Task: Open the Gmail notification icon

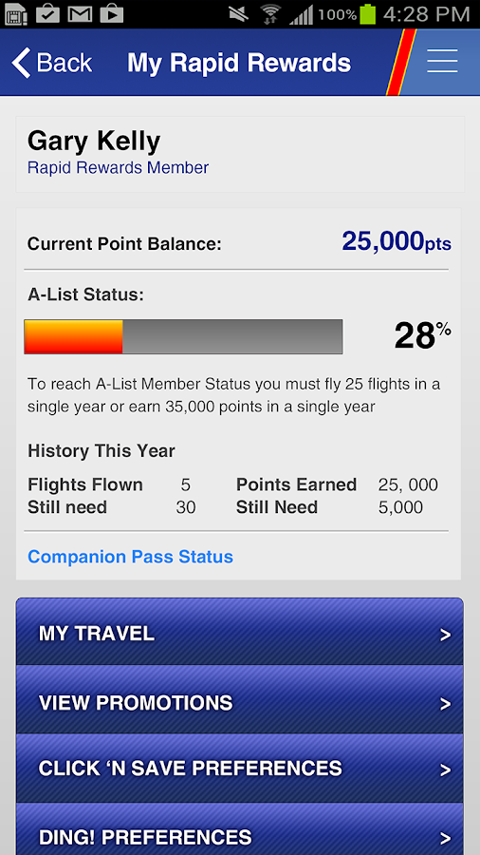Action: tap(80, 14)
